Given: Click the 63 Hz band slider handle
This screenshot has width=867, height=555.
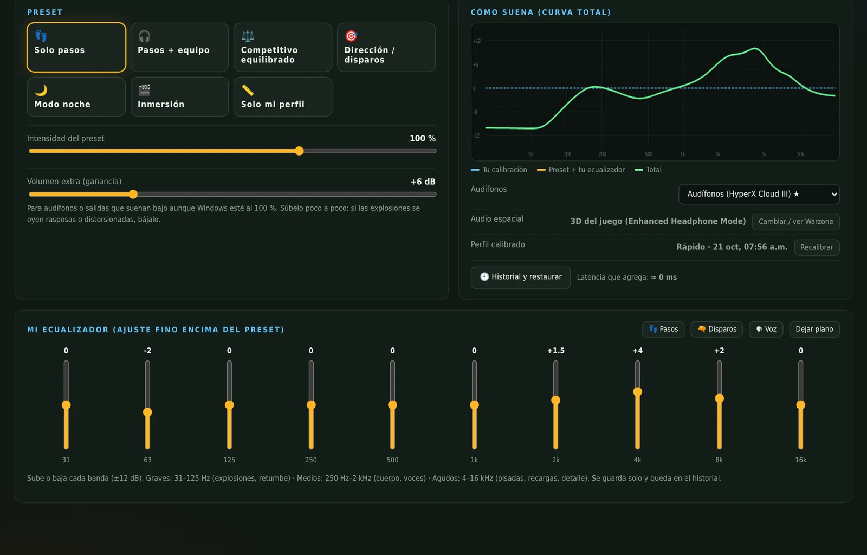Looking at the screenshot, I should pos(147,412).
